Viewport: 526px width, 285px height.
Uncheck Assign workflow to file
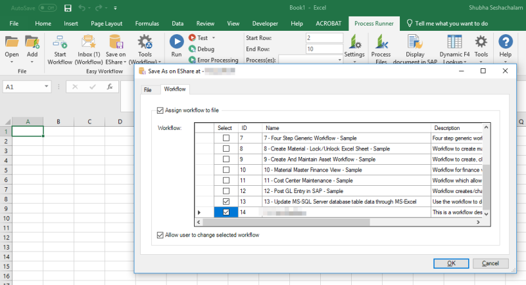pyautogui.click(x=160, y=110)
